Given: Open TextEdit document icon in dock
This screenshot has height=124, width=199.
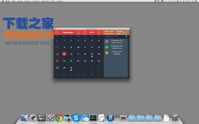Looking at the screenshot, I should 102,118.
